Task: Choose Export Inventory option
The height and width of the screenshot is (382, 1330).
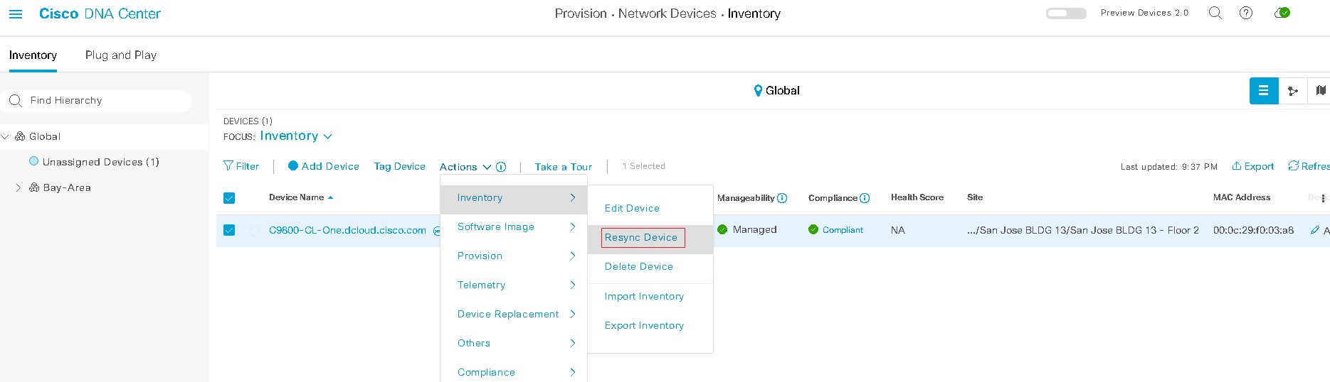Action: [x=644, y=325]
